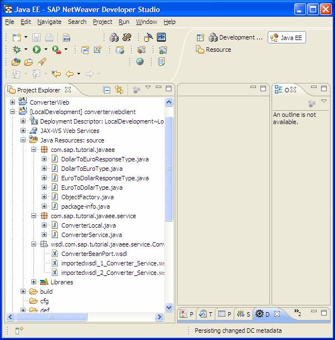This screenshot has height=340, width=335.
Task: Collapse the Java Resources: source node
Action: 24,140
